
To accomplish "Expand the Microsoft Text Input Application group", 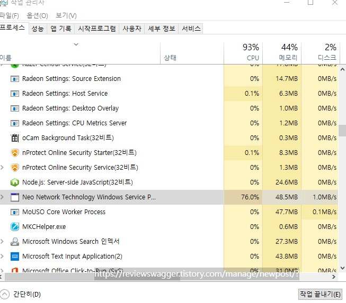I will click(x=2, y=256).
